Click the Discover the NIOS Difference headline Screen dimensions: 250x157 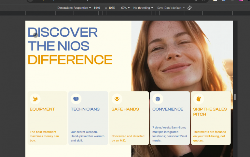coord(70,46)
